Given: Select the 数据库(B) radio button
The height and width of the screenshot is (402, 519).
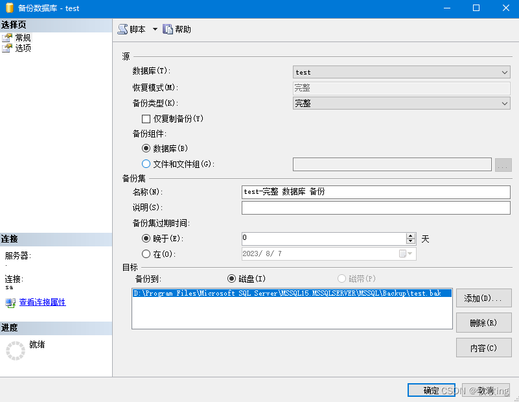Looking at the screenshot, I should [x=146, y=148].
